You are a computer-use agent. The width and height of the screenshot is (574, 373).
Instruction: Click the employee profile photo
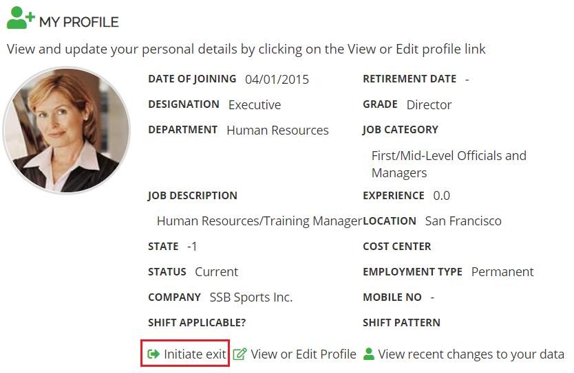click(67, 131)
